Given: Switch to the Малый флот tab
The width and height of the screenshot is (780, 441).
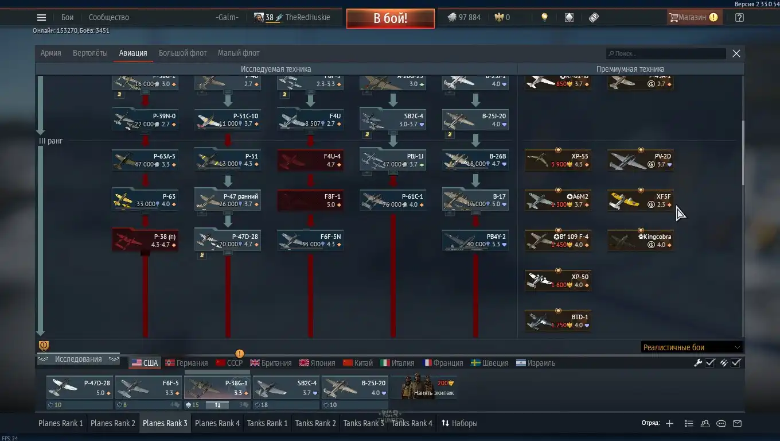Looking at the screenshot, I should coord(239,53).
